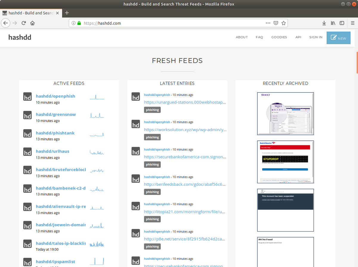The height and width of the screenshot is (267, 358).
Task: Click hd avatar beside hashdd/urlhaus
Action: click(x=27, y=152)
